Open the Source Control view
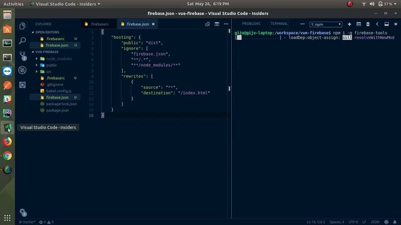Screen dimensions: 401x225 pyautogui.click(x=23, y=56)
